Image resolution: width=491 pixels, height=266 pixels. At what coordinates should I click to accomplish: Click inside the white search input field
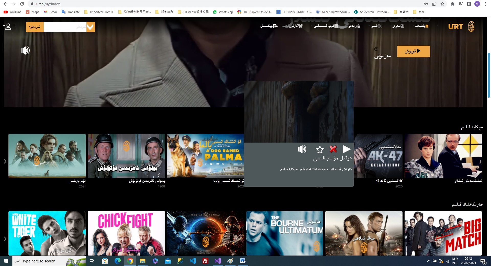pos(65,27)
